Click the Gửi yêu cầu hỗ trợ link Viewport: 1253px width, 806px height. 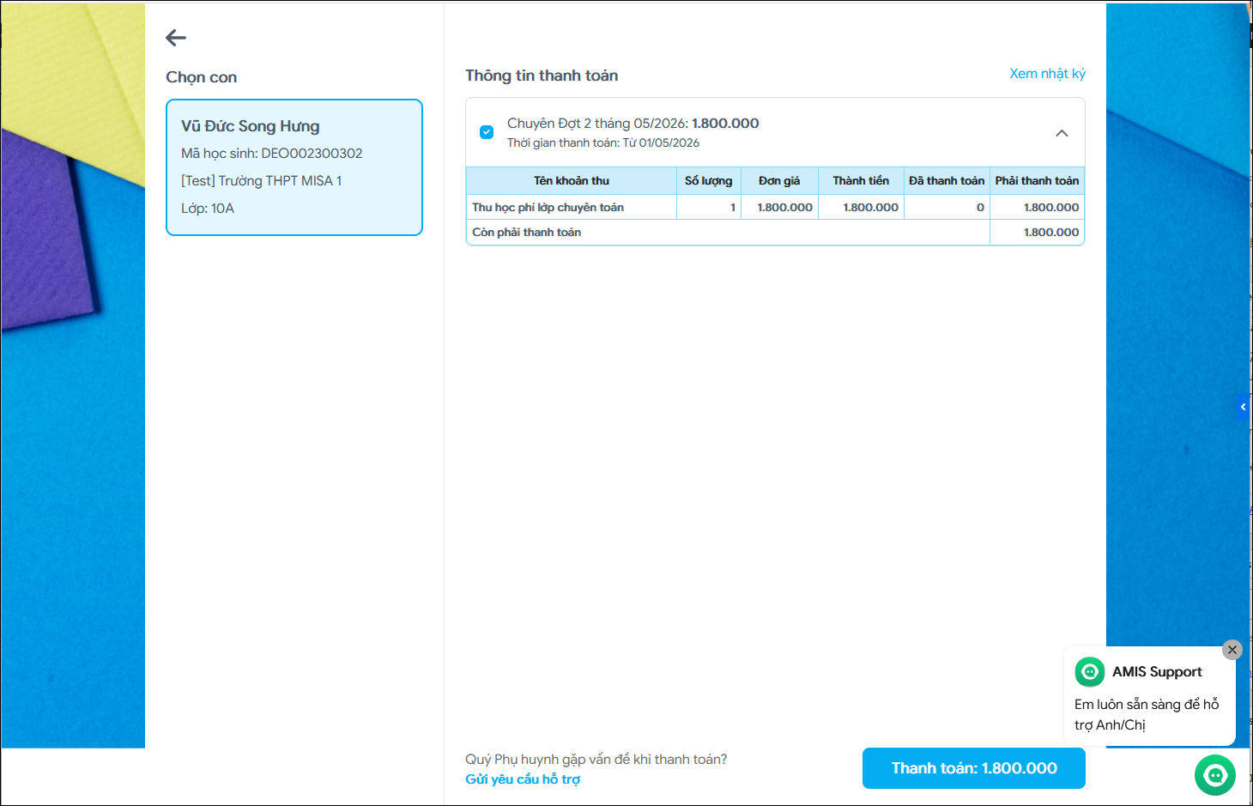[x=523, y=779]
